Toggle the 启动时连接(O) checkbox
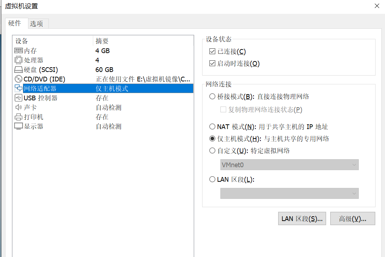 [x=212, y=64]
